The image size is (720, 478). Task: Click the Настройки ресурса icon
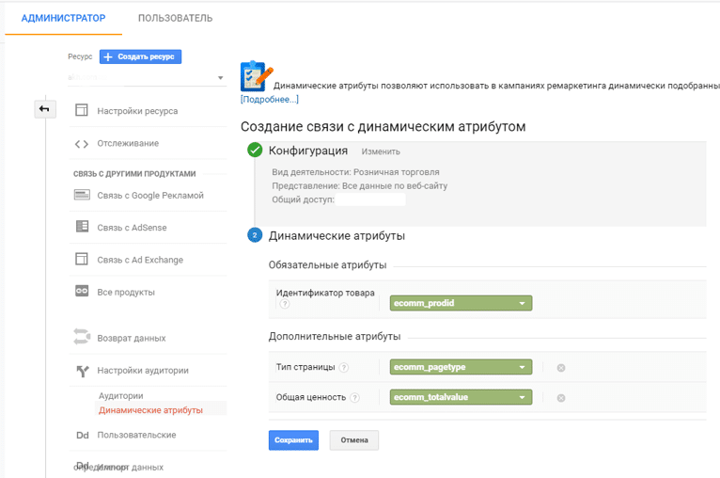[82, 110]
